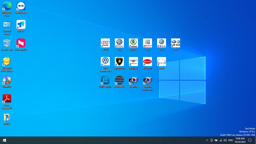This screenshot has height=144, width=256.
Task: Click the Show desktop sliver
Action: [255, 140]
